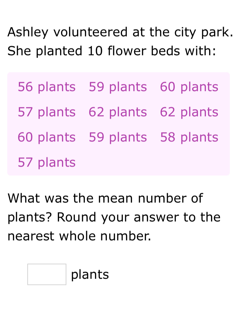Click the "58 plants" data entry
This screenshot has height=329, width=238.
pyautogui.click(x=189, y=137)
